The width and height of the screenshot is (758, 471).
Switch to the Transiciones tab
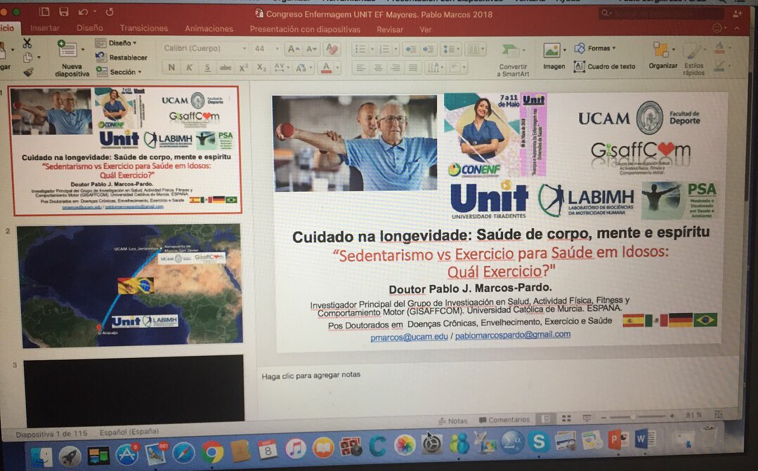coord(143,29)
